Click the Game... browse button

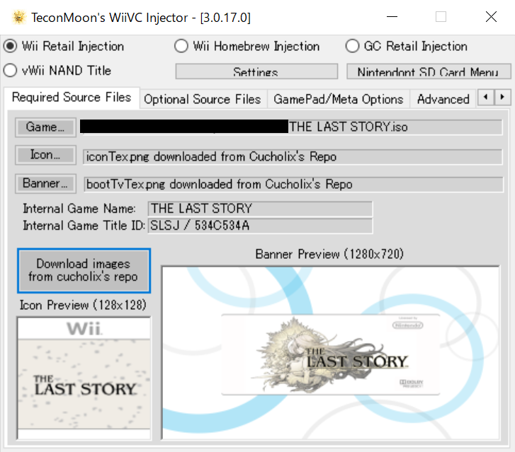pos(45,127)
